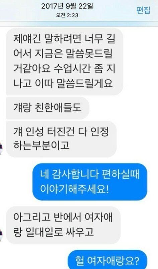The image size is (158, 269).
Task: Click the line 나고 이따 말씀드릴게요
Action: point(63,83)
